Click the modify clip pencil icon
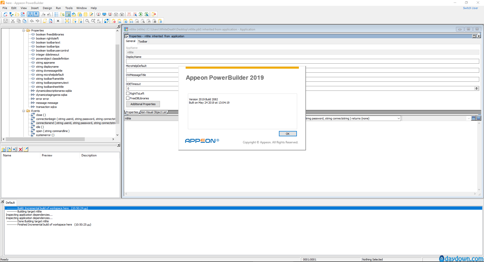 pos(26,149)
